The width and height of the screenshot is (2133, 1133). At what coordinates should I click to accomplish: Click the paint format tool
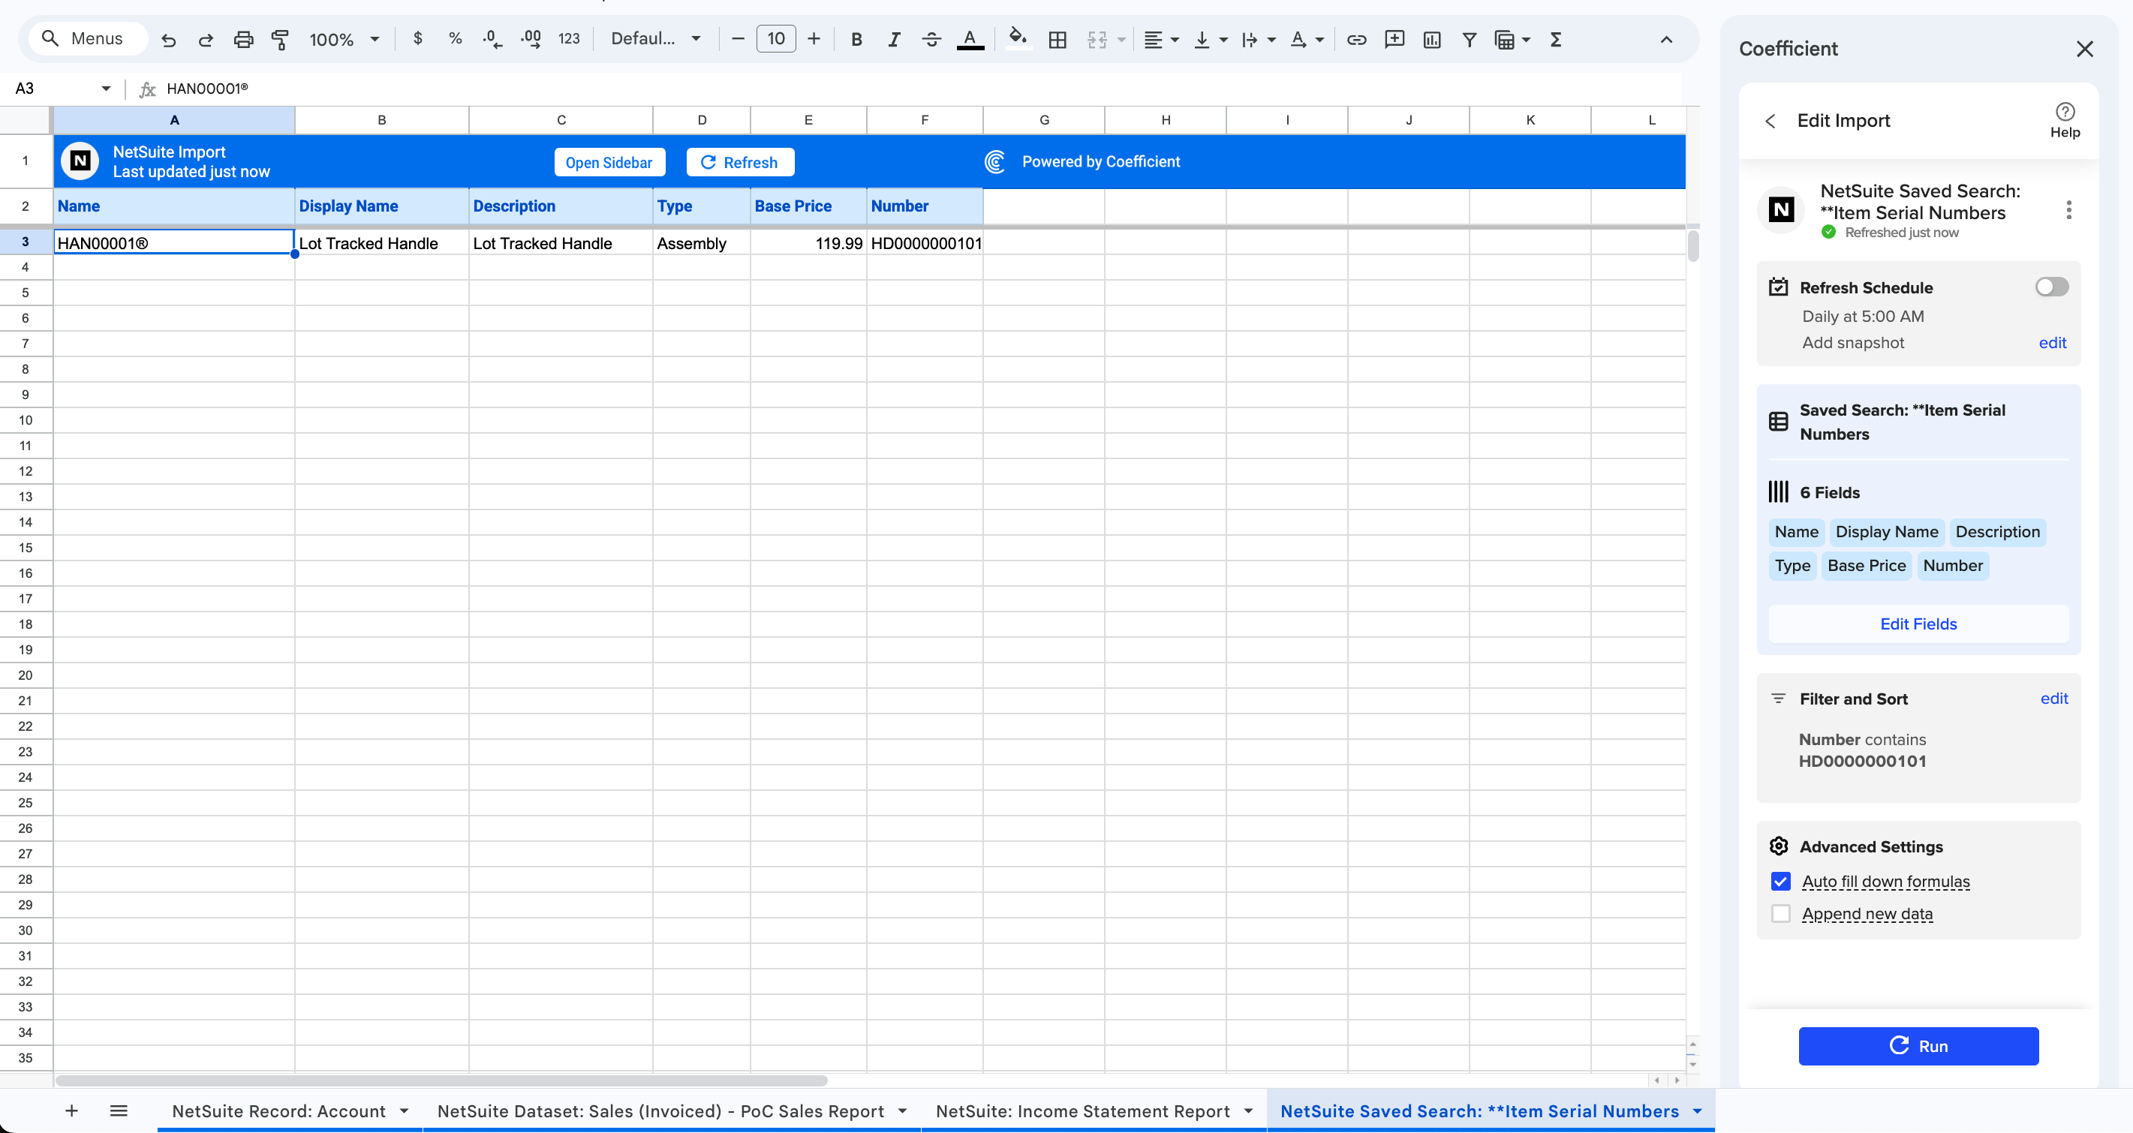[281, 39]
